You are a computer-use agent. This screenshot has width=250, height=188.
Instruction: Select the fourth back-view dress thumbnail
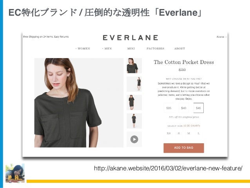coord(134,121)
